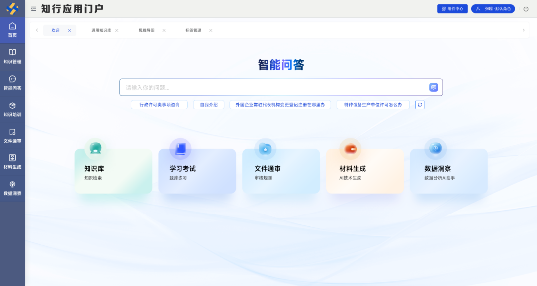Click the 组件中心 button
Image resolution: width=537 pixels, height=286 pixels.
(x=452, y=9)
